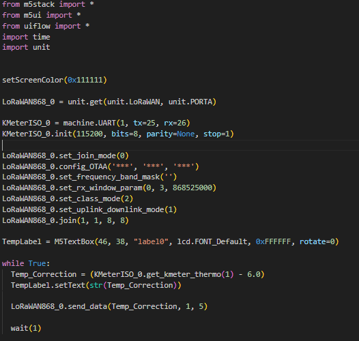Click the set_uplink_downlink_mode(1) line
This screenshot has height=341, width=359.
click(x=89, y=209)
